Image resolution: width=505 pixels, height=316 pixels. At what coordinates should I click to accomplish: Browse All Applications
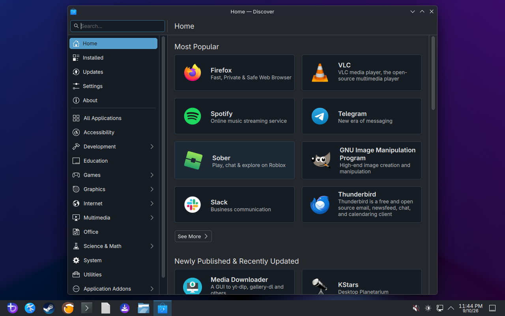coord(113,118)
